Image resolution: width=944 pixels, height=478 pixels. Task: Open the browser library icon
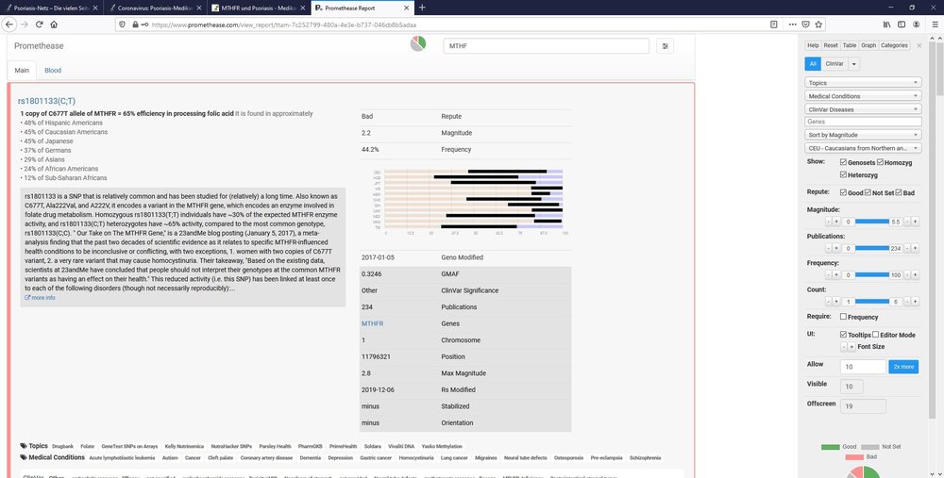click(886, 25)
